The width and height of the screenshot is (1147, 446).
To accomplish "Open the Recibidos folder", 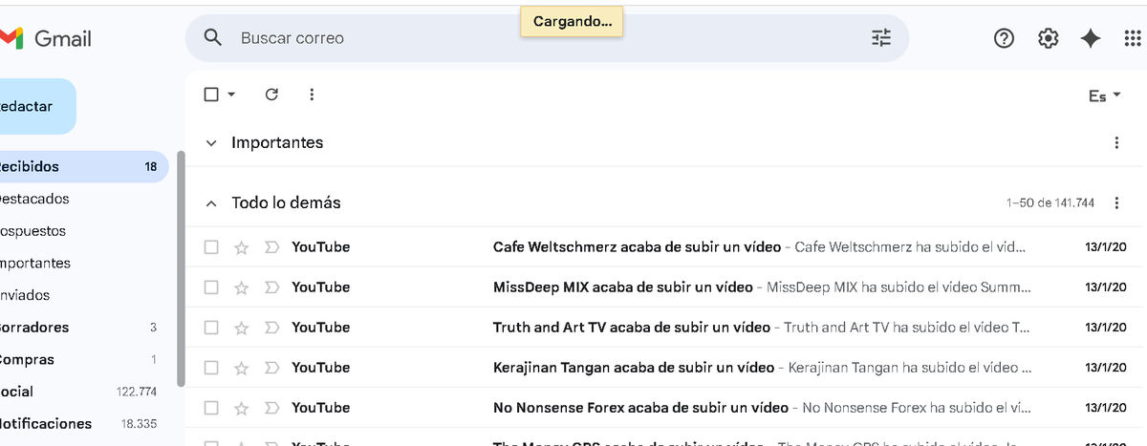I will (83, 167).
